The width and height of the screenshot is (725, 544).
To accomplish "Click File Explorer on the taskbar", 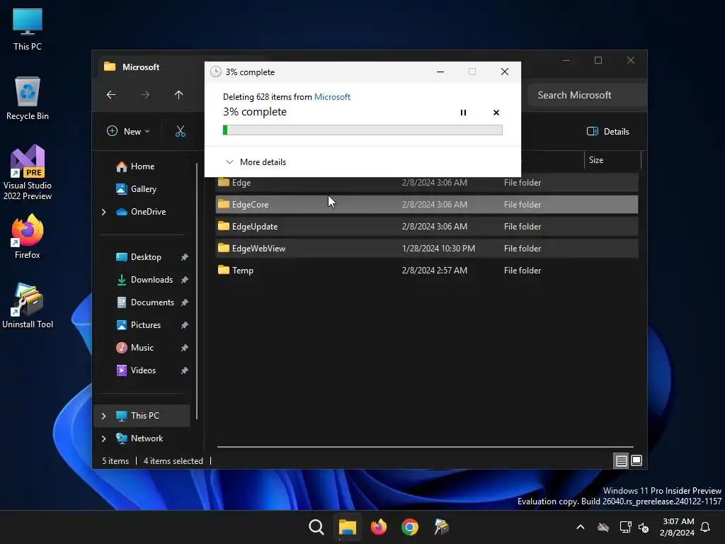I will [347, 527].
